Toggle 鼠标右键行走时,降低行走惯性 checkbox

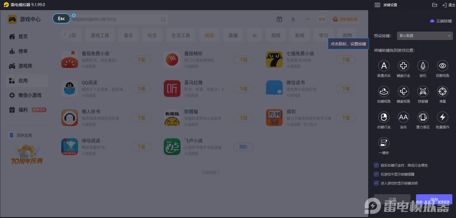pyautogui.click(x=376, y=165)
